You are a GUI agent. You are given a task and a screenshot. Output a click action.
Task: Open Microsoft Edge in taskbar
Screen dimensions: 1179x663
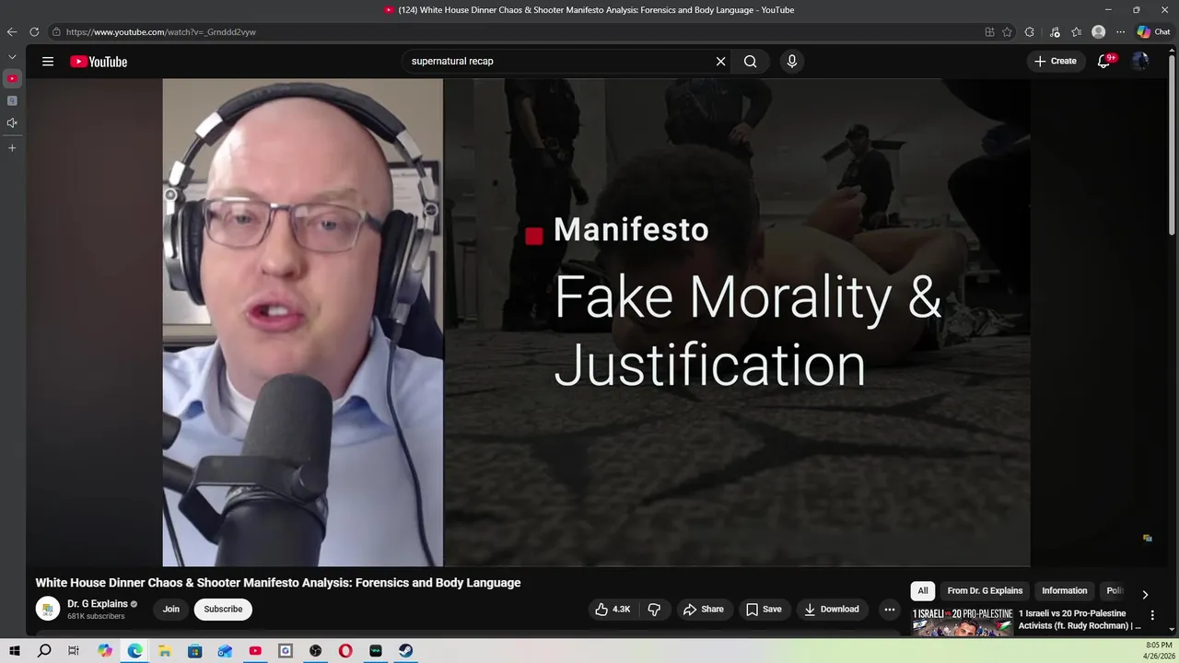pyautogui.click(x=135, y=651)
